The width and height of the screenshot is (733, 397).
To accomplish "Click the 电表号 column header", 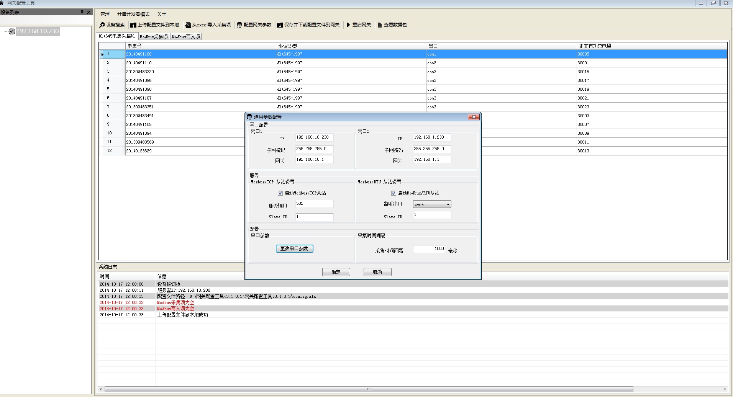I will coord(200,46).
